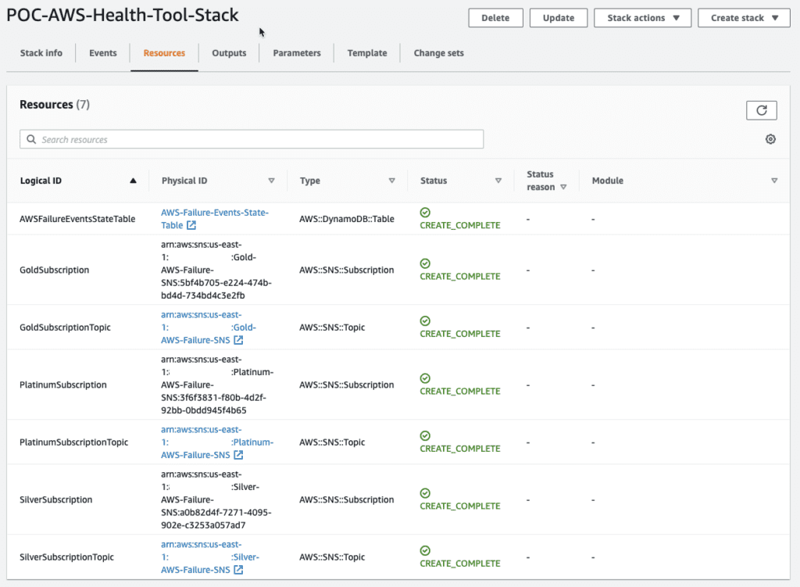Viewport: 800px width, 587px height.
Task: Open the table preferences gear icon
Action: pyautogui.click(x=770, y=139)
